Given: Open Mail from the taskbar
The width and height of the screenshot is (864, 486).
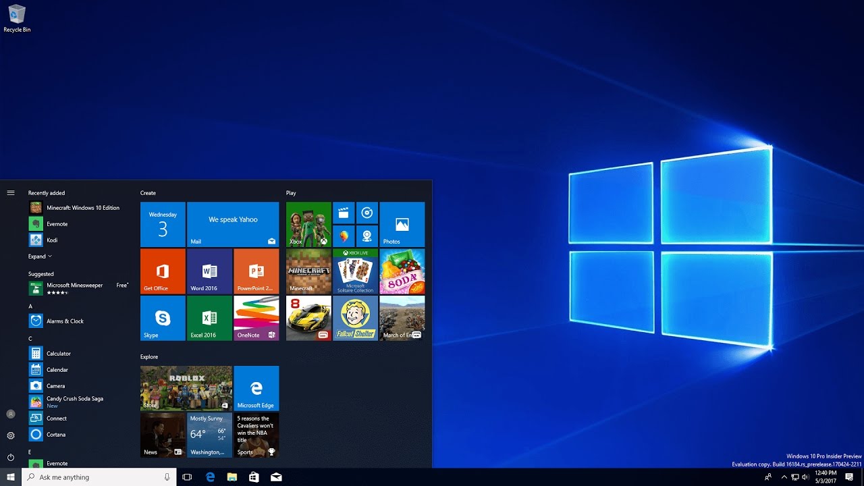Looking at the screenshot, I should tap(276, 477).
